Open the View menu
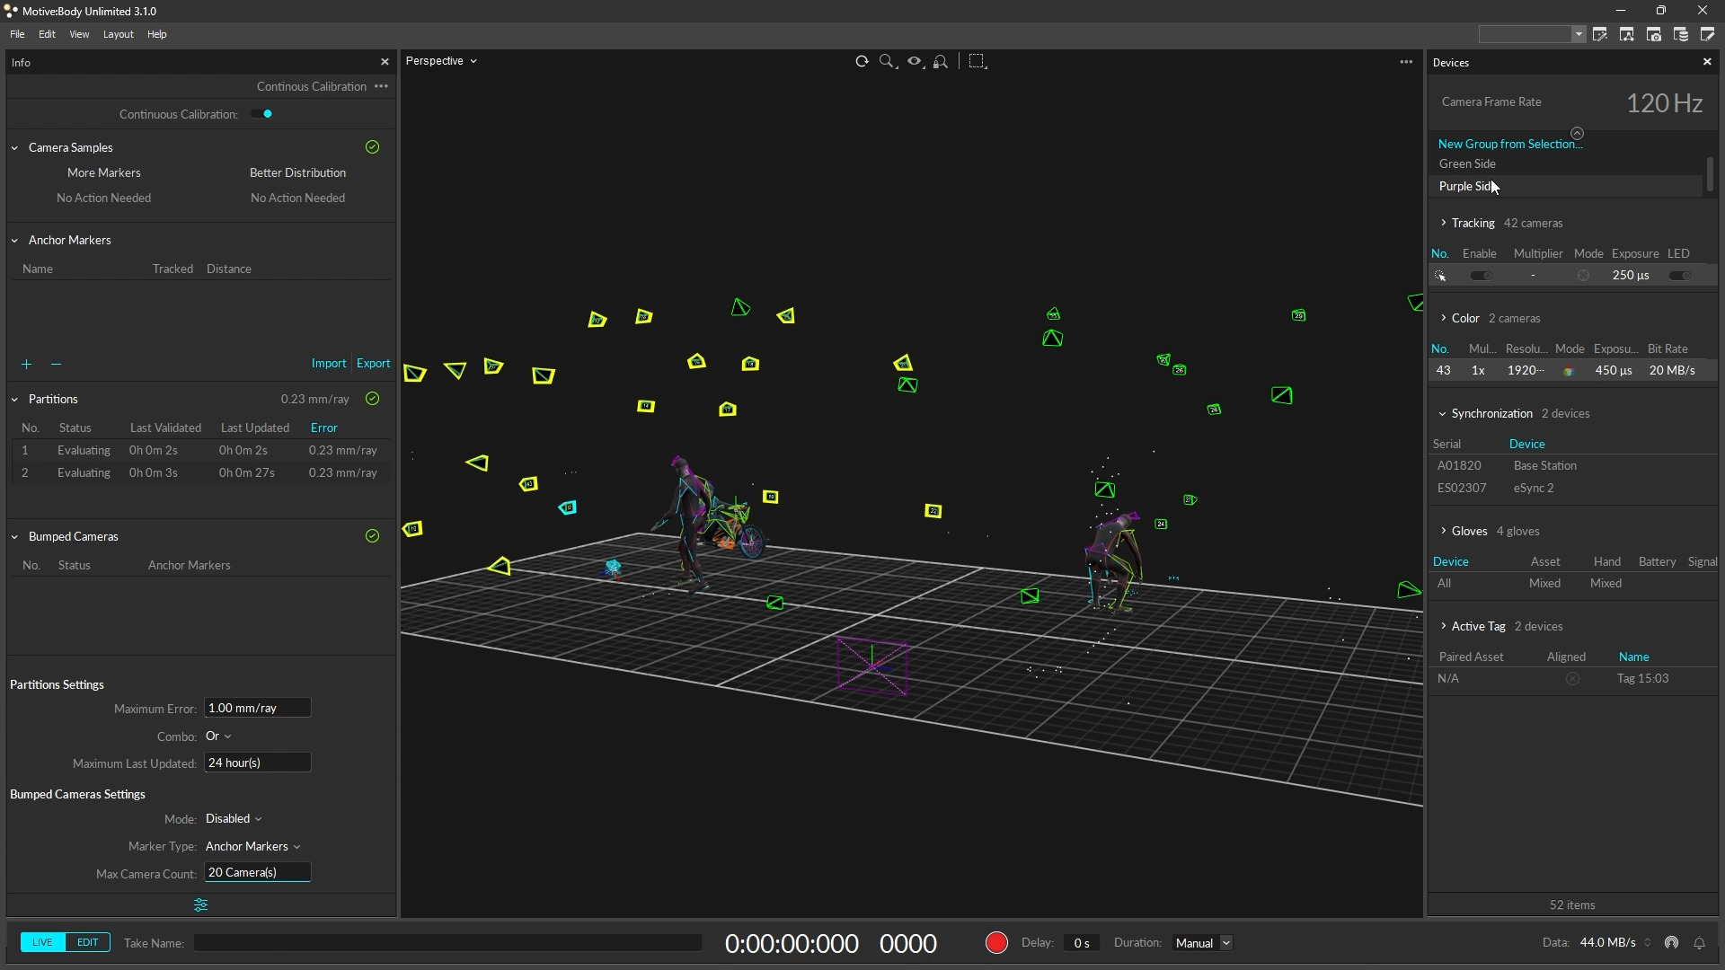 click(79, 34)
